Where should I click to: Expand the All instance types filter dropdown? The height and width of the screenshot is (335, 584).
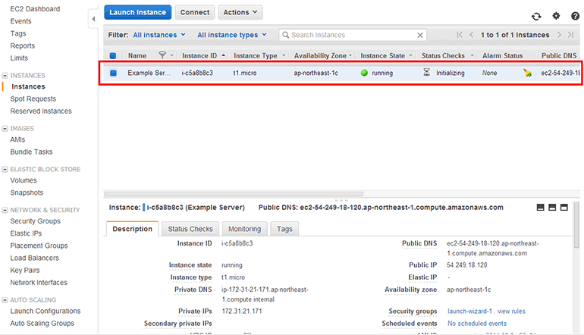[x=232, y=35]
